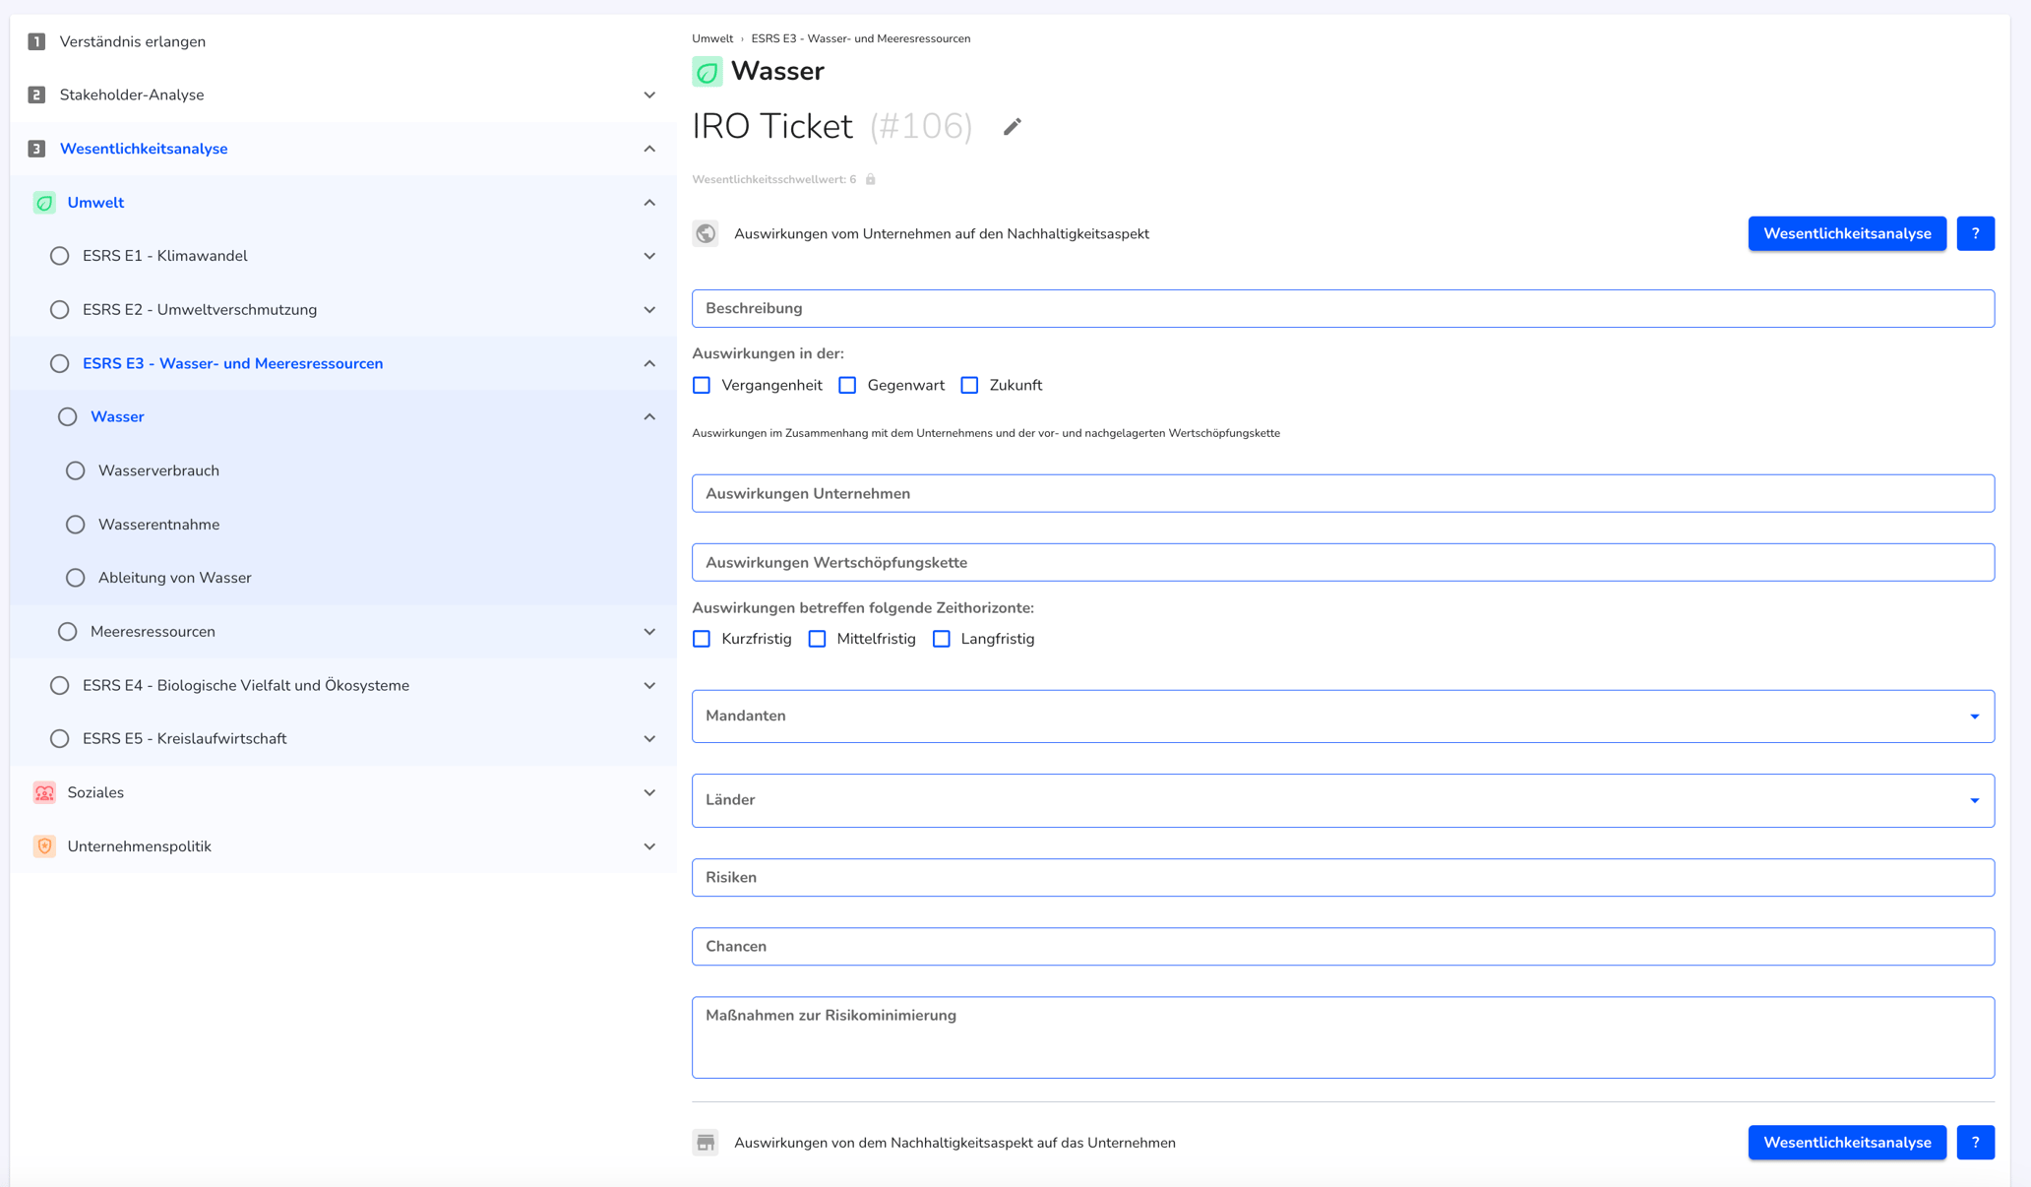The image size is (2031, 1187).
Task: Focus the Risiken input field
Action: pyautogui.click(x=1343, y=877)
